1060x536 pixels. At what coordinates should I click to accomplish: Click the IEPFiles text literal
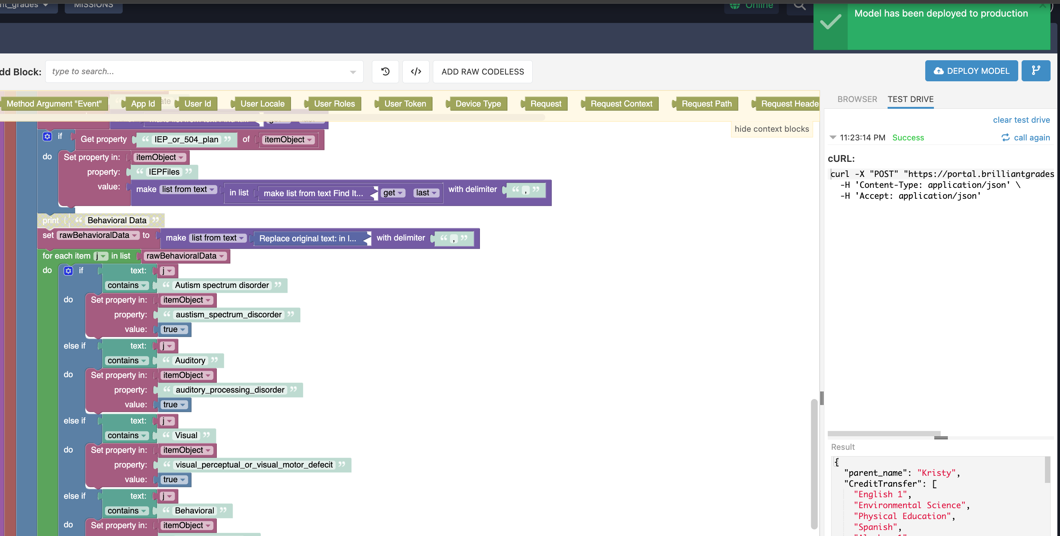tap(164, 172)
